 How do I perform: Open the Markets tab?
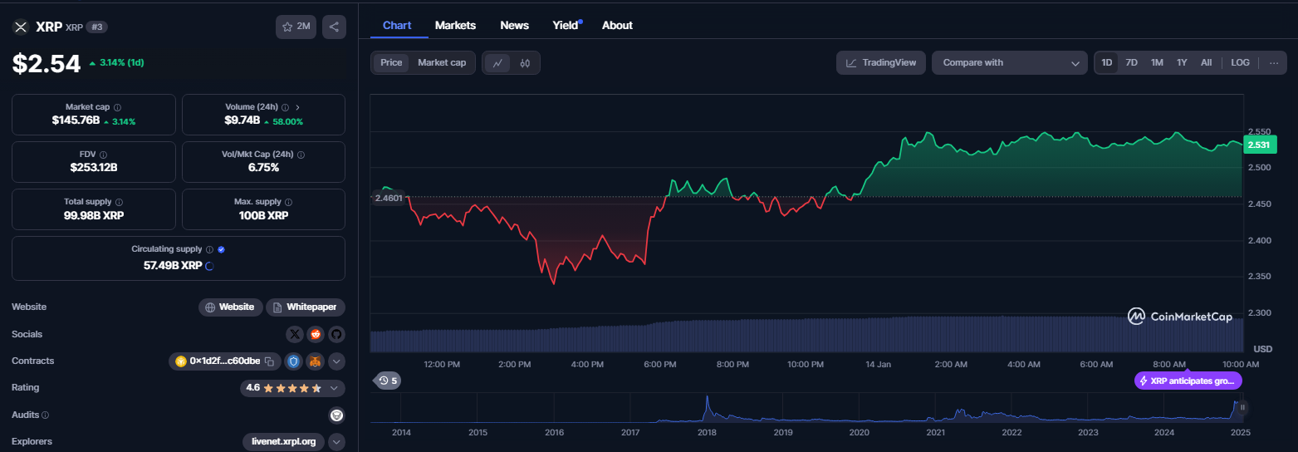point(455,25)
